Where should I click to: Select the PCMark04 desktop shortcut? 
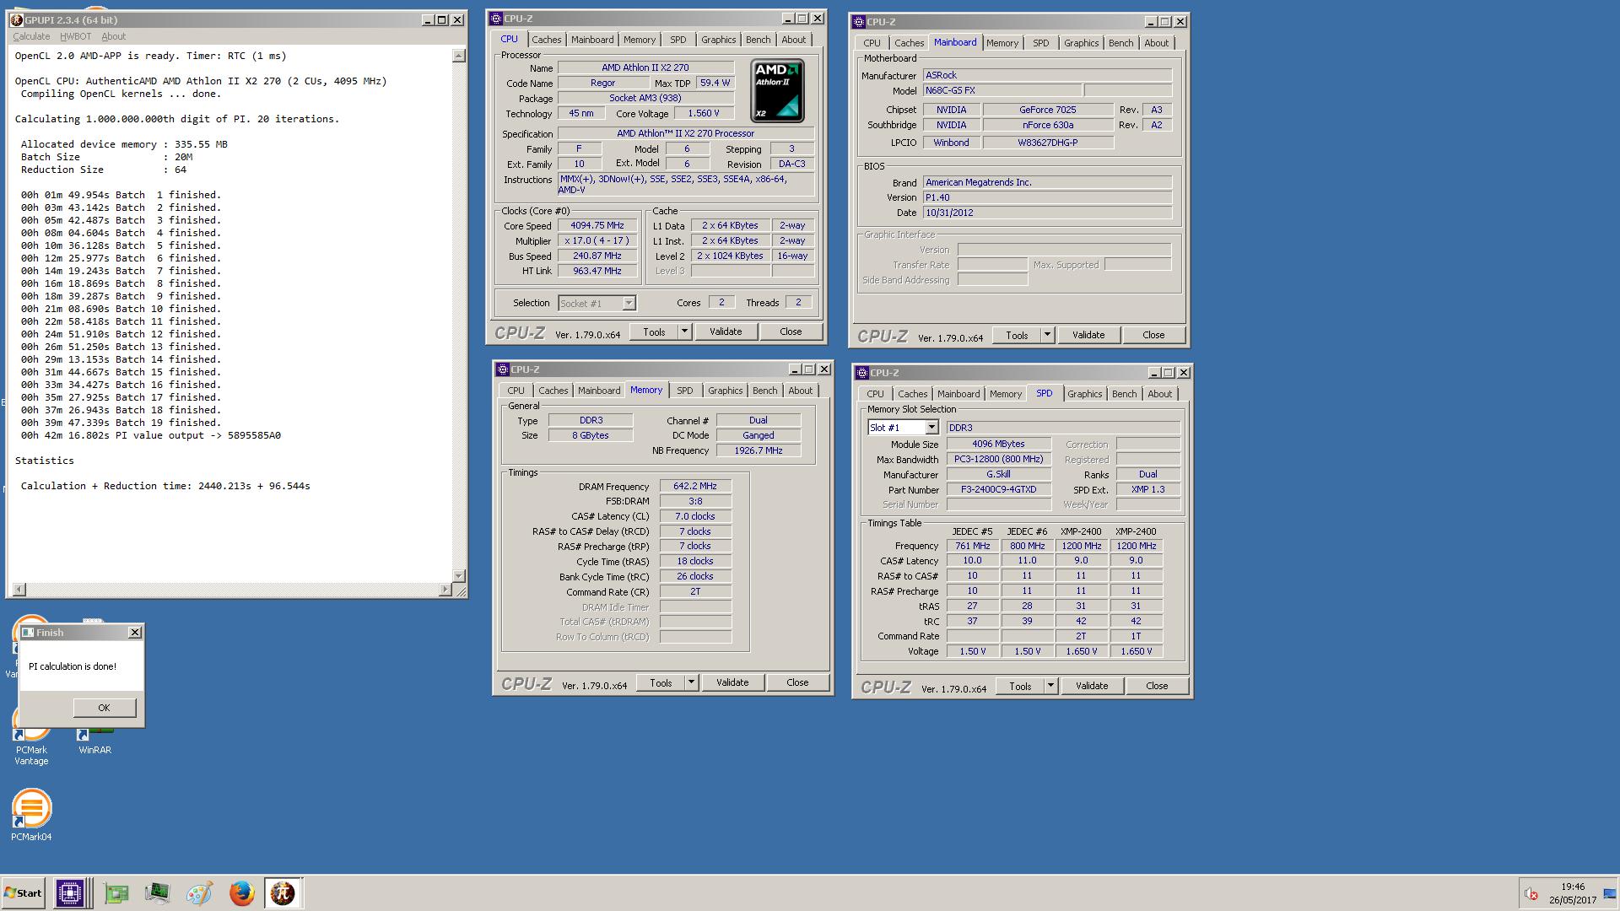click(31, 815)
